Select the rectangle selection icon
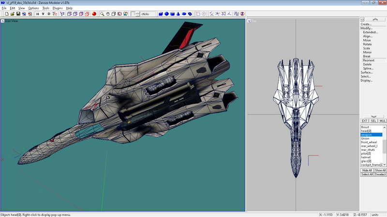This screenshot has height=217, width=387. [x=198, y=14]
